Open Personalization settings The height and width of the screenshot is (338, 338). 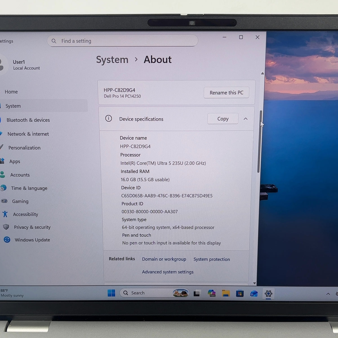tap(25, 148)
